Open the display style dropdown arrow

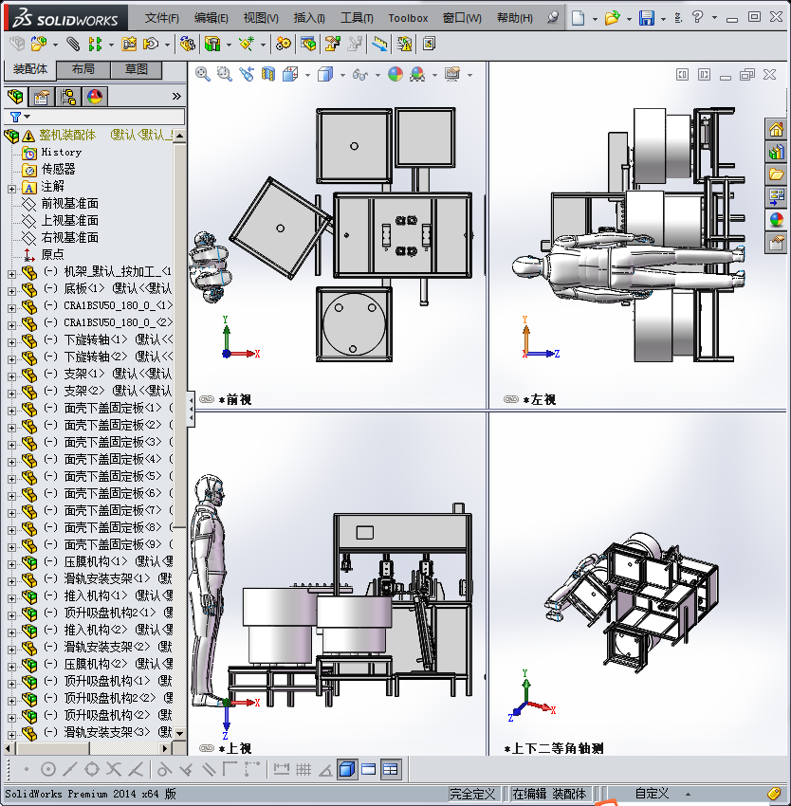[x=342, y=75]
